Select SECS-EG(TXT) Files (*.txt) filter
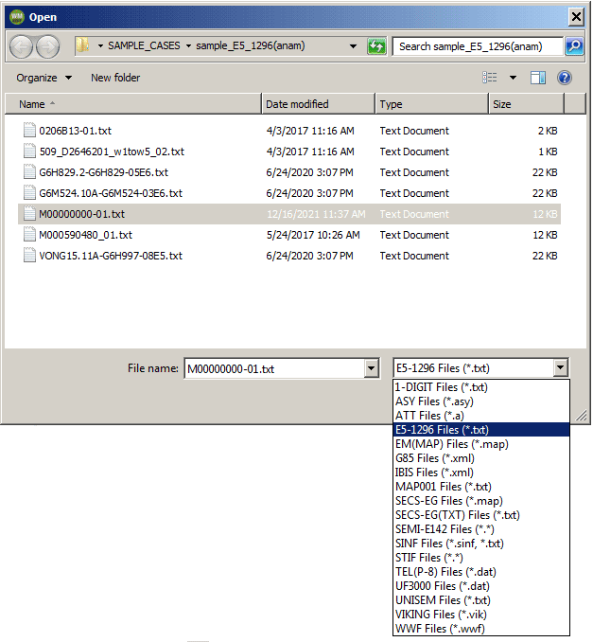This screenshot has height=642, width=593. pyautogui.click(x=481, y=515)
